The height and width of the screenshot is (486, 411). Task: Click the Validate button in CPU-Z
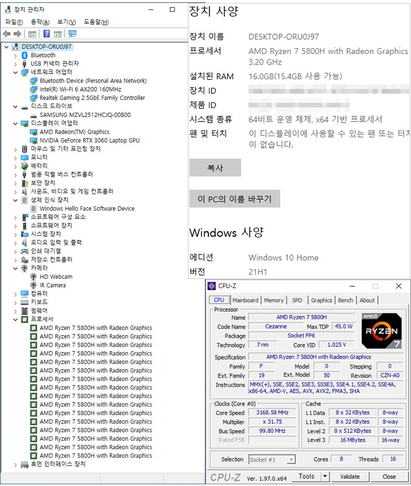pyautogui.click(x=350, y=477)
